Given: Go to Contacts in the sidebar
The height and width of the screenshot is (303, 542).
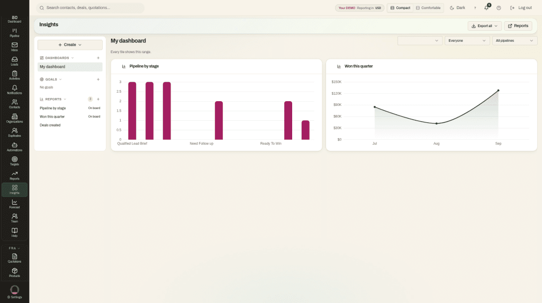Looking at the screenshot, I should (14, 104).
